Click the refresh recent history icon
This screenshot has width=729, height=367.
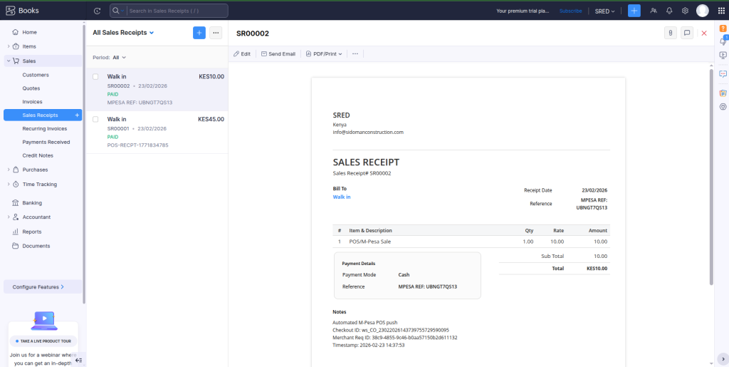[97, 11]
